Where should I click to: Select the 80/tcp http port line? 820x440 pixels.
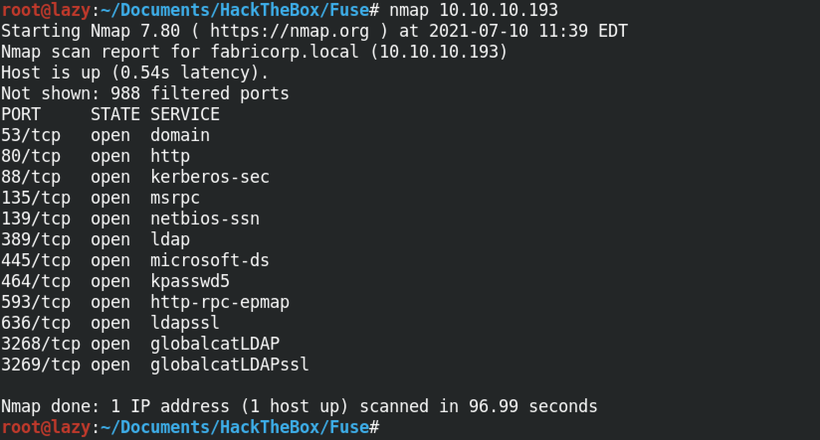click(96, 156)
